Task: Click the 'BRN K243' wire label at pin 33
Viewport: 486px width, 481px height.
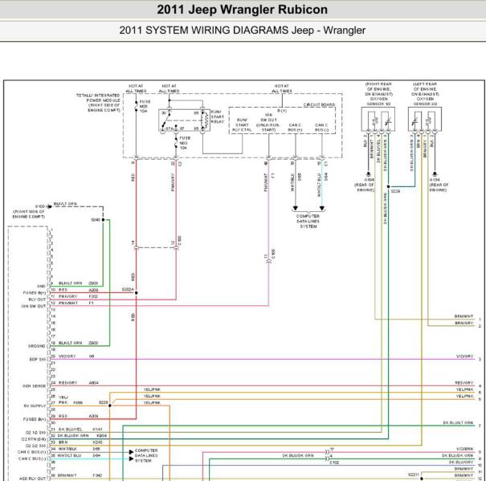Action: (80, 442)
